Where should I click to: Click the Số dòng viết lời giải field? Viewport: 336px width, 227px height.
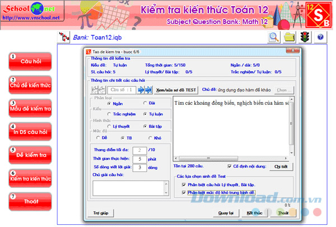point(139,168)
